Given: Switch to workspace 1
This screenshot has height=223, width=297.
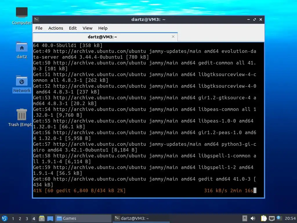Looking at the screenshot, I should click(13, 219).
